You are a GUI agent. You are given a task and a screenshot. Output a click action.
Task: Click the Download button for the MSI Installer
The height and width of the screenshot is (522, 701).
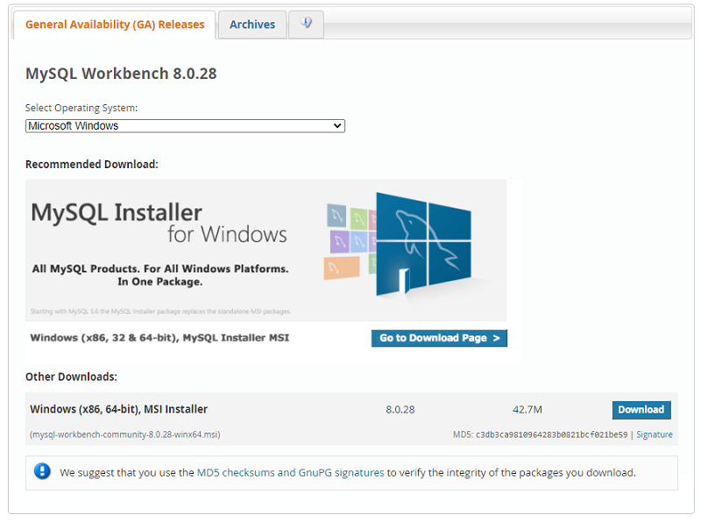(x=641, y=409)
